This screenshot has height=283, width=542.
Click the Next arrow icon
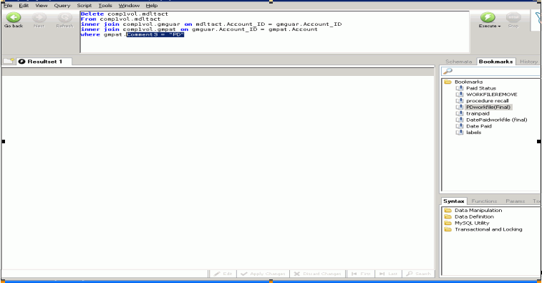(x=39, y=17)
